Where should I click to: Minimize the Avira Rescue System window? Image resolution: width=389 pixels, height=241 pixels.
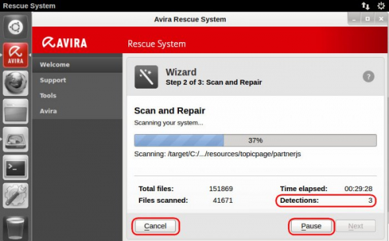click(354, 19)
